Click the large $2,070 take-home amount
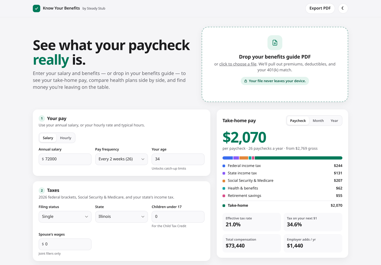This screenshot has width=381, height=265. pyautogui.click(x=244, y=137)
